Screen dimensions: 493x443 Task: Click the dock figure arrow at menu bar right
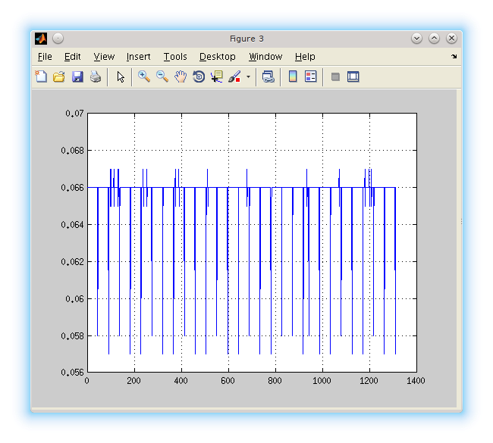pos(454,57)
